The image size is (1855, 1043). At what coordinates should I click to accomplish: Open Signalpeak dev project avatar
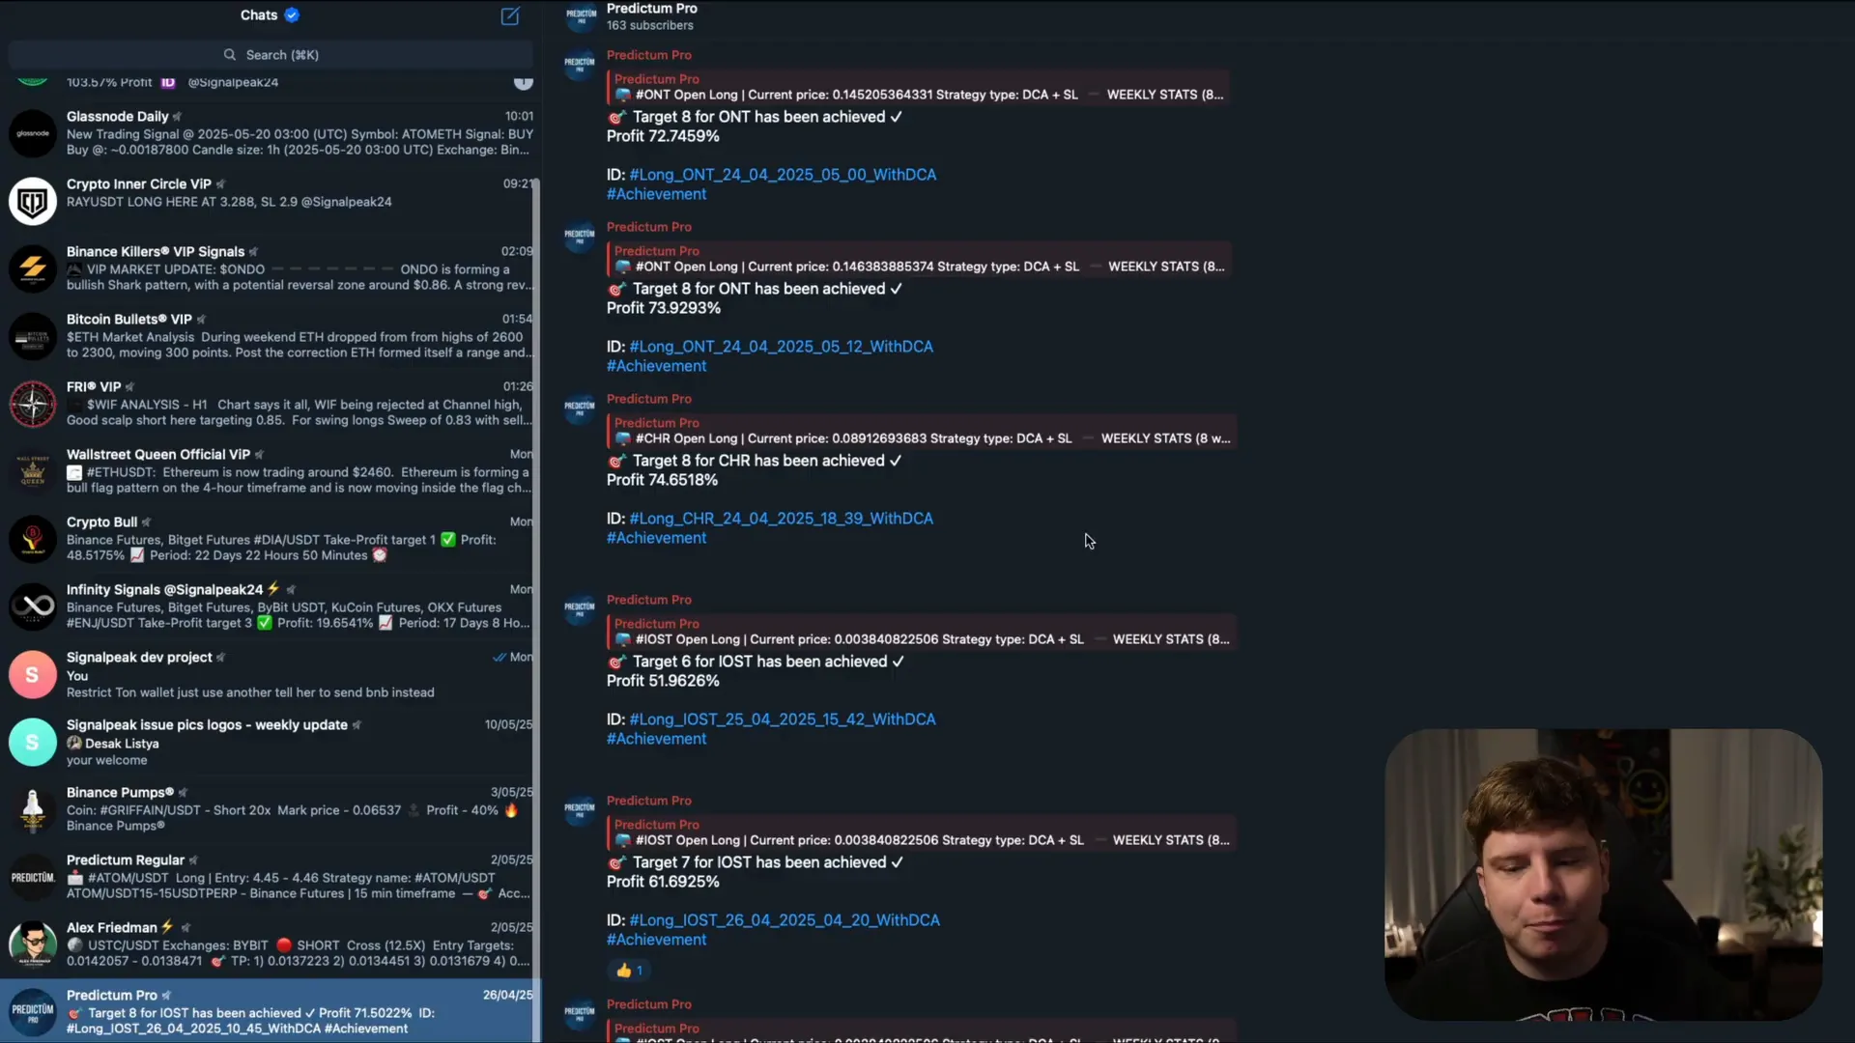point(33,674)
